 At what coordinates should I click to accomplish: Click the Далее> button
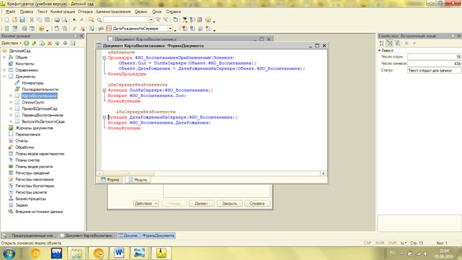(202, 204)
